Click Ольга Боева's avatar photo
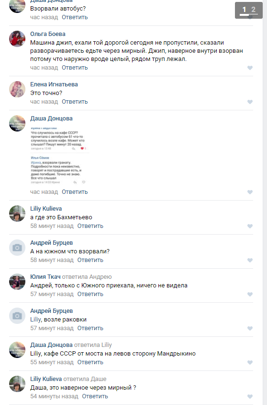 (x=17, y=39)
